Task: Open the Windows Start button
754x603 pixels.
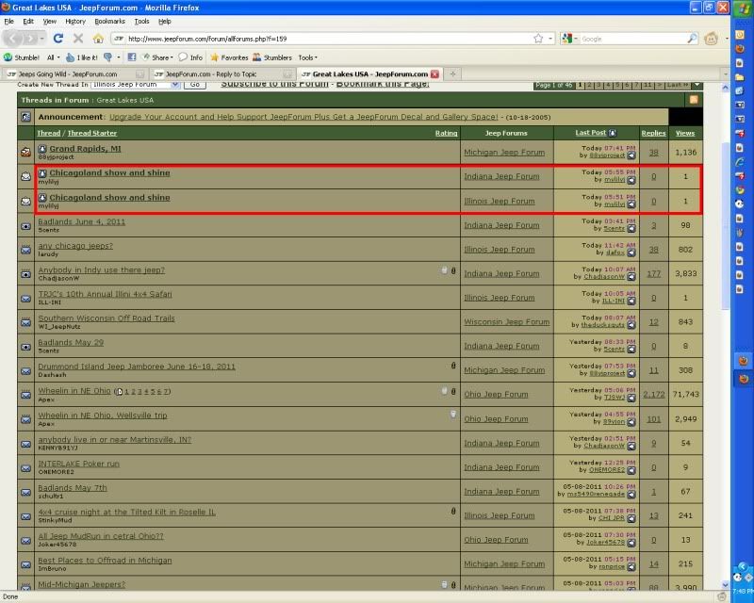Action: 743,8
